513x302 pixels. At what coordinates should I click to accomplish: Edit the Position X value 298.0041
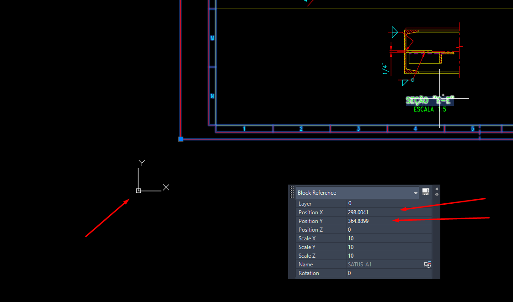point(389,212)
